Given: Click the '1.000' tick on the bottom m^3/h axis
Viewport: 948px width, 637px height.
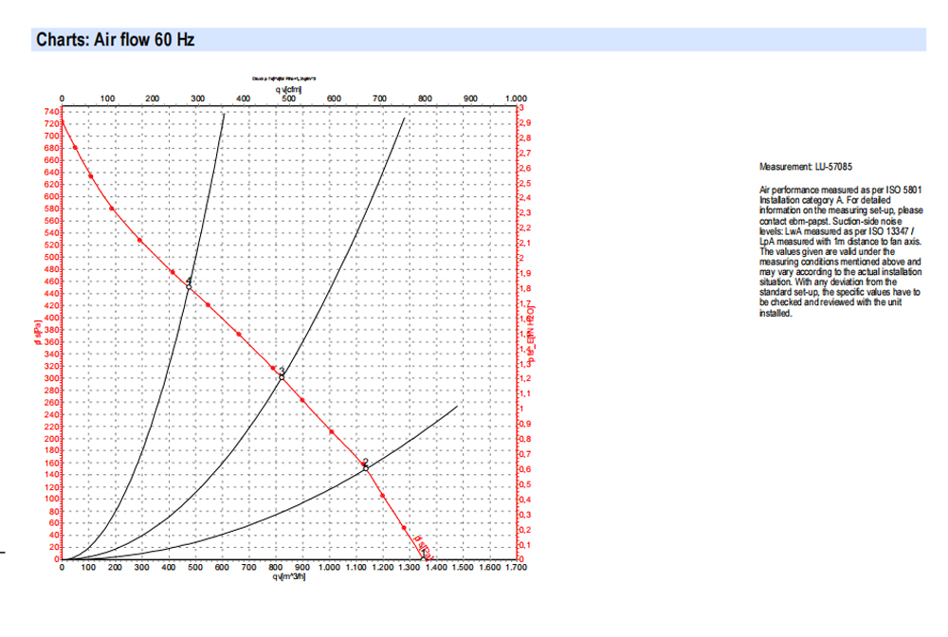Looking at the screenshot, I should (330, 568).
